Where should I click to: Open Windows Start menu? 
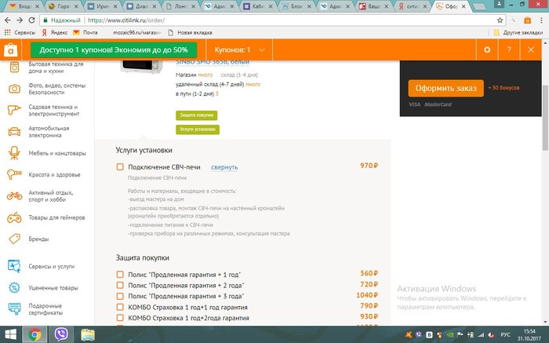(x=10, y=334)
